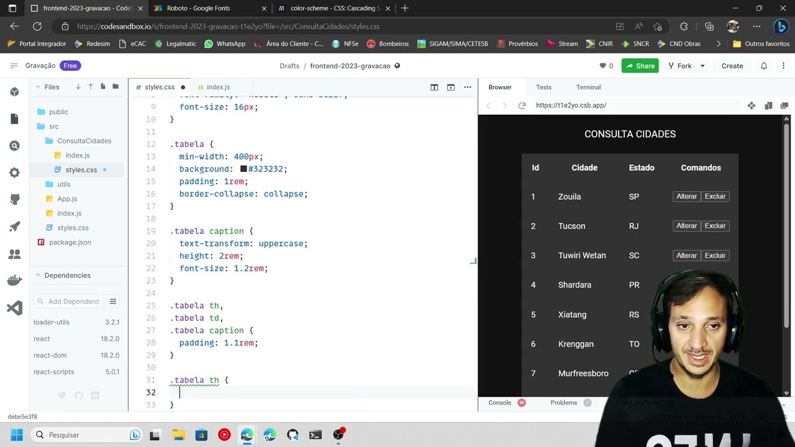
Task: Open package.json in the file tree
Action: [70, 242]
